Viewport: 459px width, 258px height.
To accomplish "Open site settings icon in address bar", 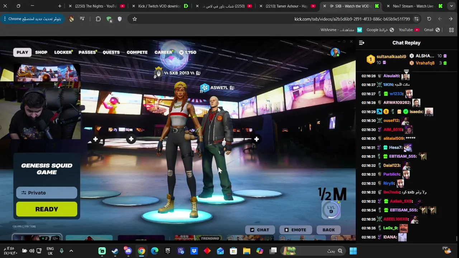I will (416, 19).
